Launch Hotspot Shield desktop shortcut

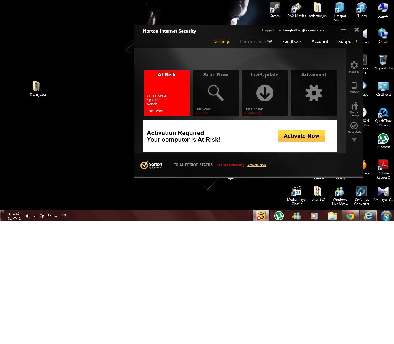coord(340,12)
